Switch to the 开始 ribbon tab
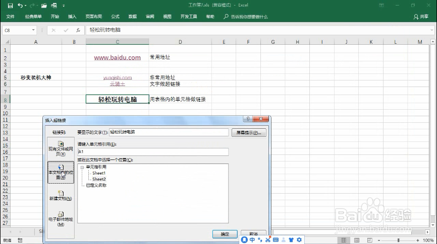The height and width of the screenshot is (244, 437). 55,17
